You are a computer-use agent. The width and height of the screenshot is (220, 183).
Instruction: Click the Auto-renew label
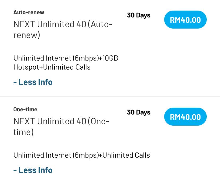click(29, 12)
